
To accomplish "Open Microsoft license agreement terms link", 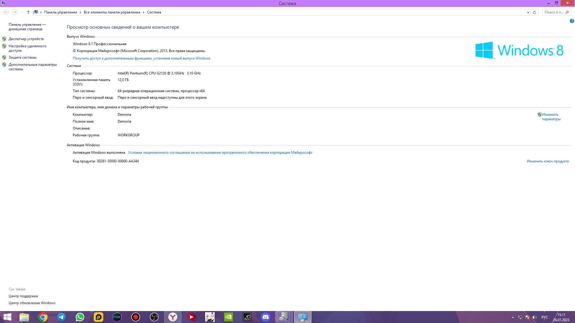I will click(220, 153).
